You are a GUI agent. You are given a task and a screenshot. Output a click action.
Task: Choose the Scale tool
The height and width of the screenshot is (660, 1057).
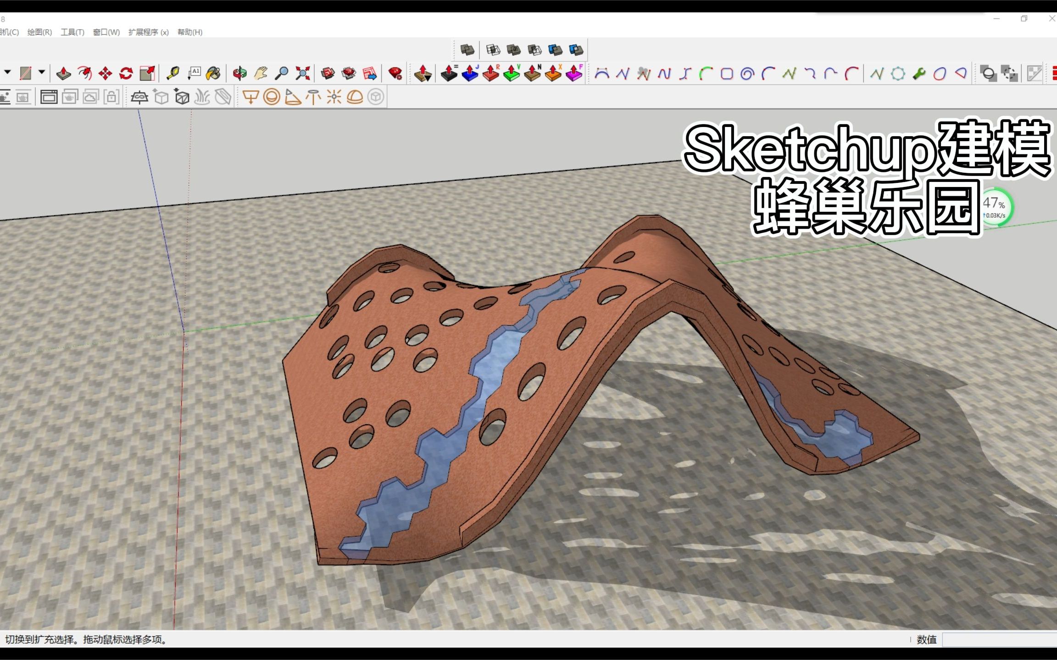point(147,73)
